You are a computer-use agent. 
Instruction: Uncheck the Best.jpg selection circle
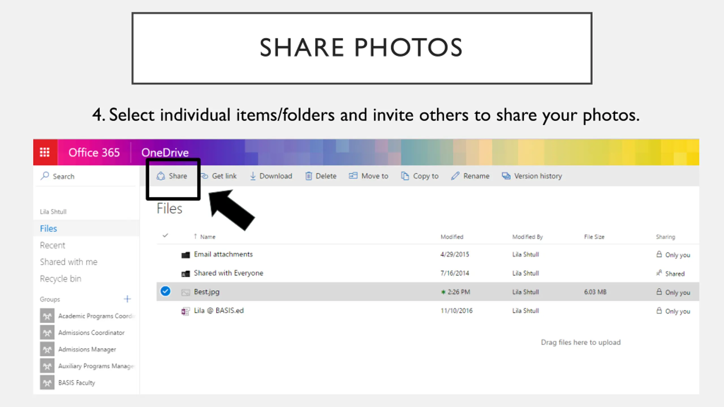pos(165,291)
